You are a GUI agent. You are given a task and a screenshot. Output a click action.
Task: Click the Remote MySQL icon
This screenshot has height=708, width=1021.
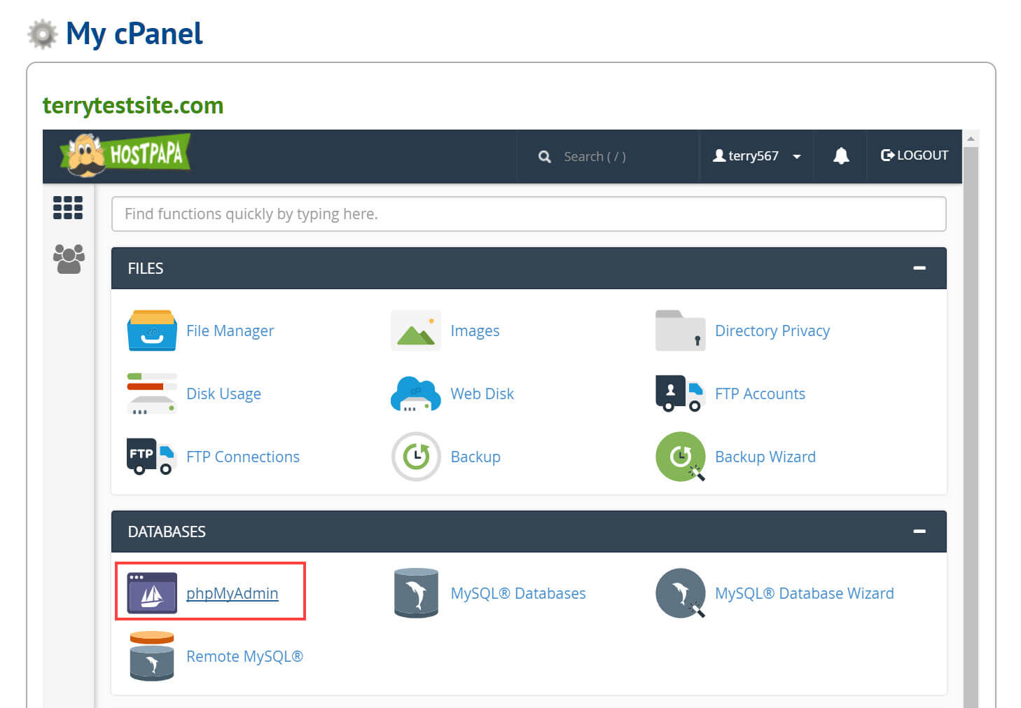click(x=152, y=656)
